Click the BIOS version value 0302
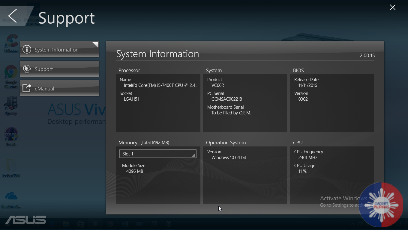The height and width of the screenshot is (230, 408). point(303,99)
